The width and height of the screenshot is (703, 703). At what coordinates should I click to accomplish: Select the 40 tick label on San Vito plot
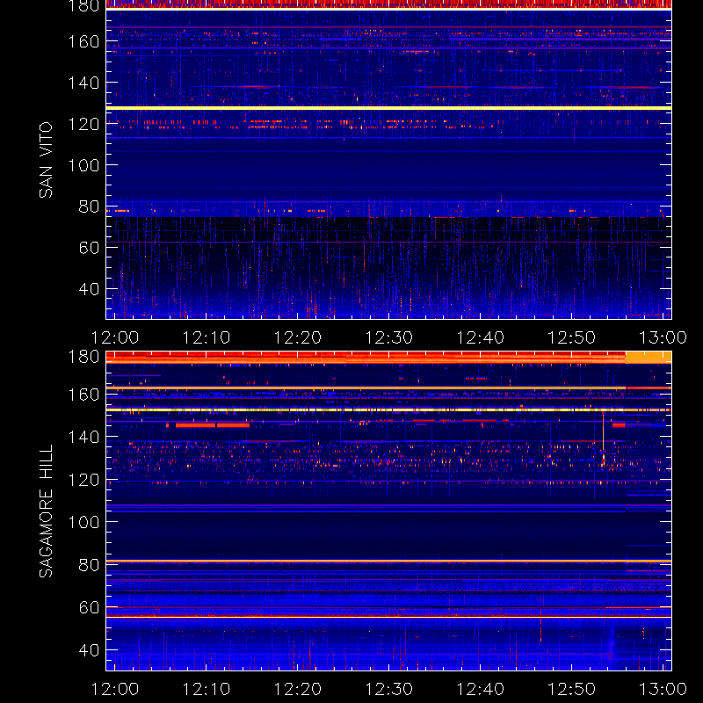[89, 289]
